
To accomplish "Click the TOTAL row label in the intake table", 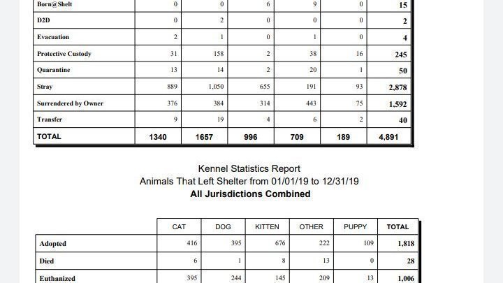I will [x=49, y=137].
